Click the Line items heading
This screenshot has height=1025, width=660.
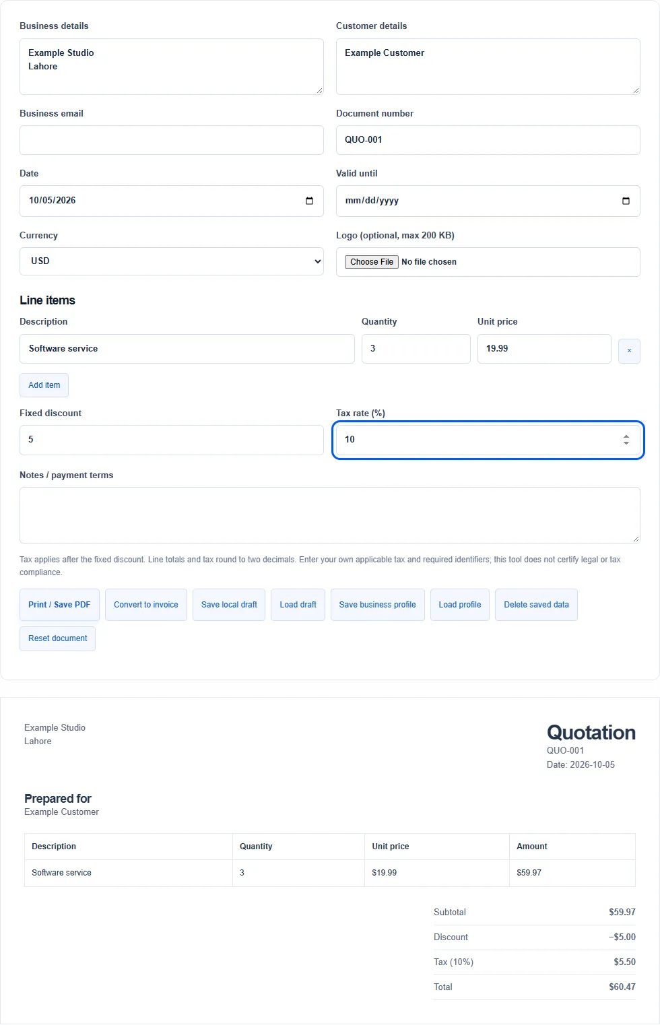47,300
